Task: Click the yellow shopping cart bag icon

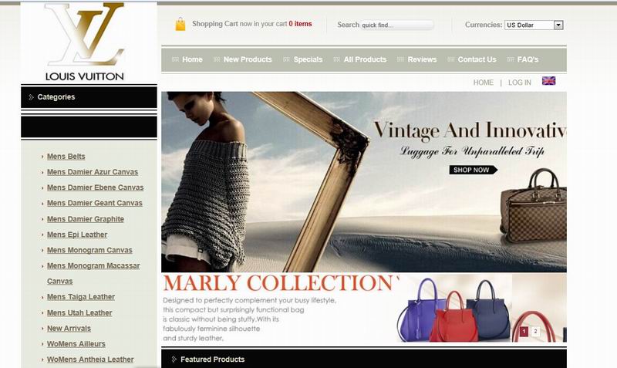Action: coord(180,25)
